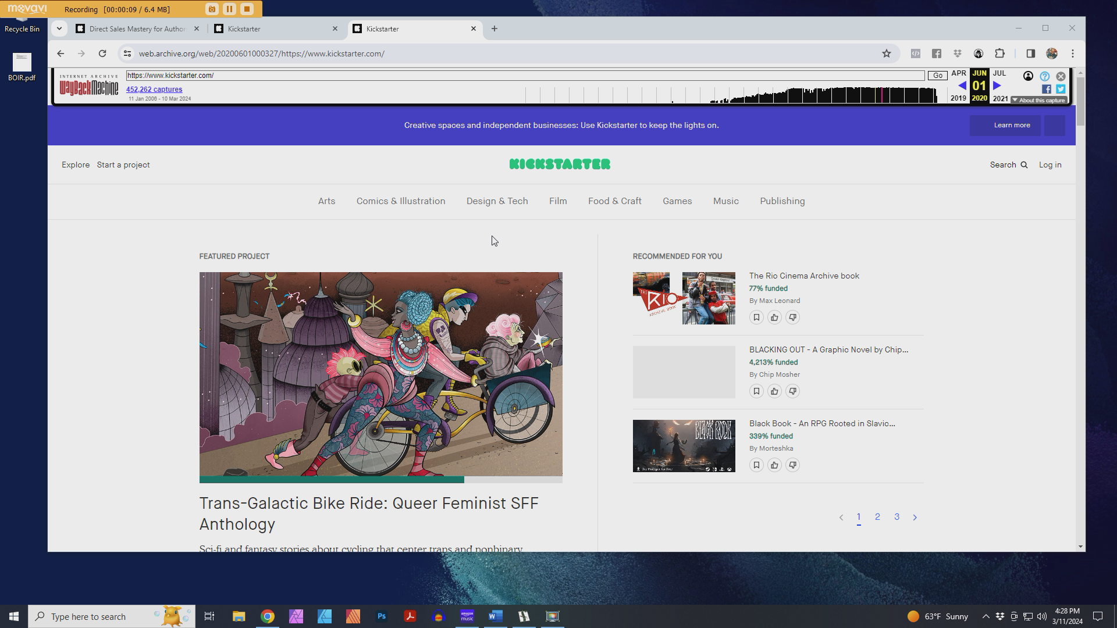This screenshot has height=628, width=1117.
Task: Click the Learn more button
Action: (1011, 126)
